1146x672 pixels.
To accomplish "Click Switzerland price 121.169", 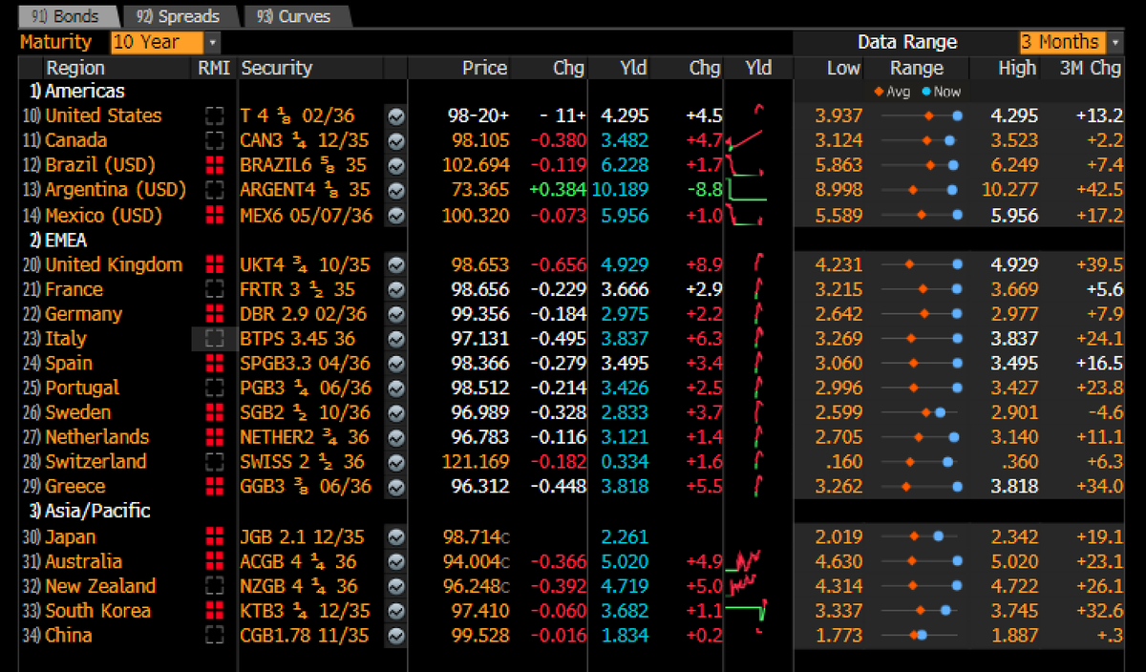I will (x=476, y=463).
